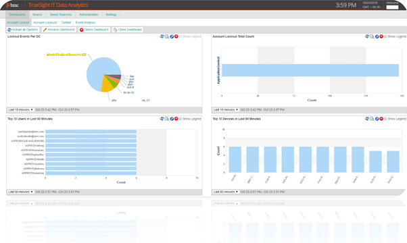Open search view of Lockout Events Per DC dashlet
The image size is (407, 243).
click(x=167, y=36)
